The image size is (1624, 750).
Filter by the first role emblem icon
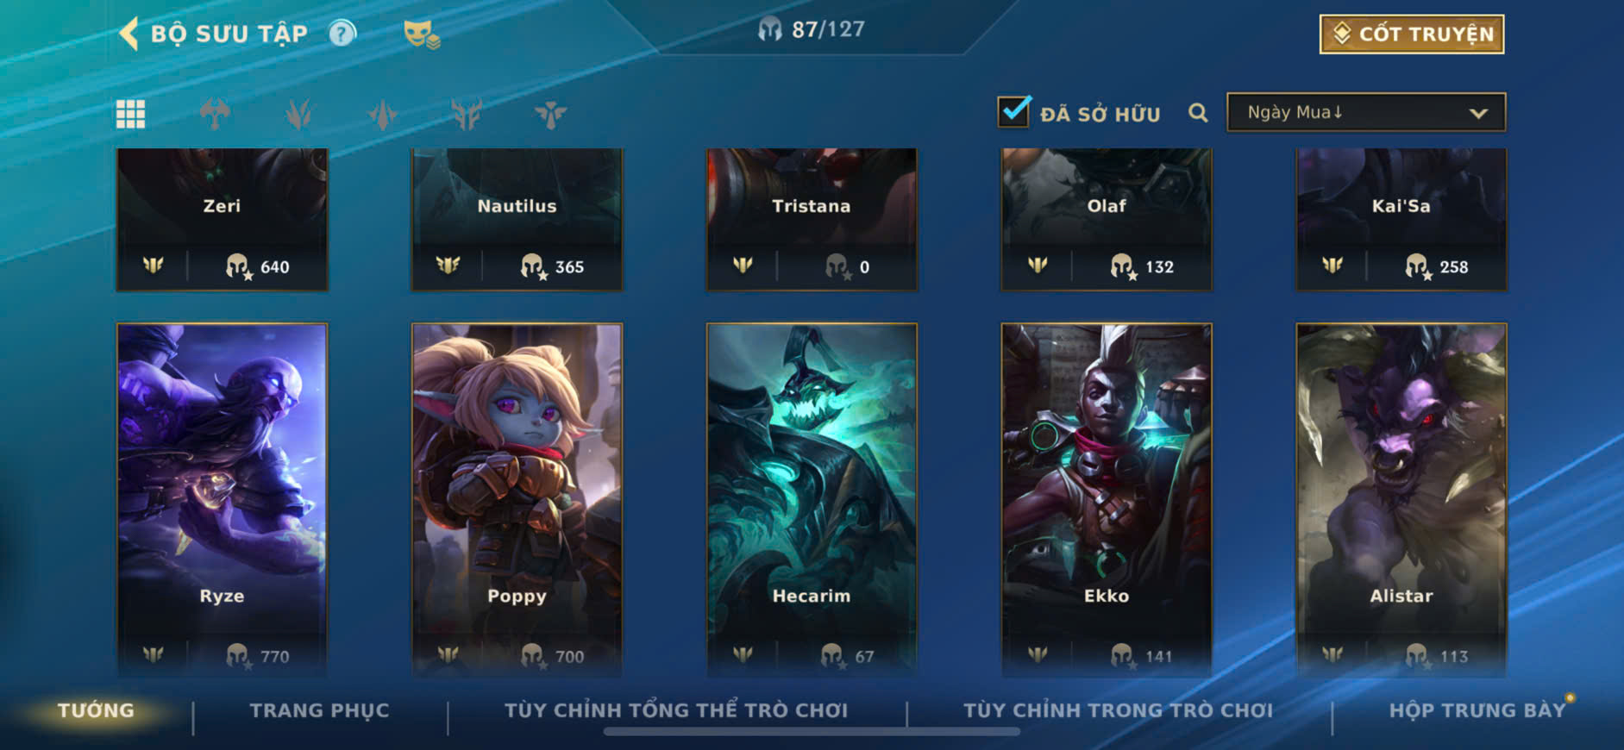point(215,114)
